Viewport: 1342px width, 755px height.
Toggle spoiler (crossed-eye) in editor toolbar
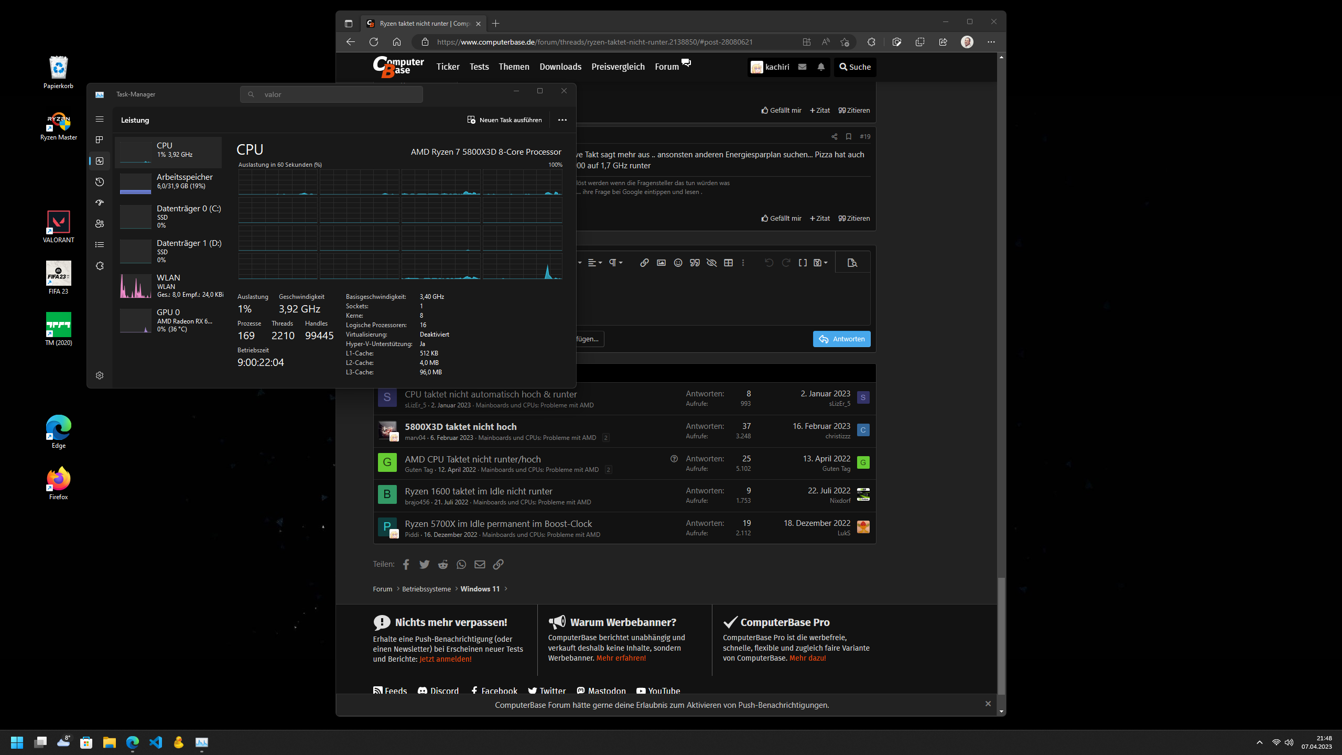pyautogui.click(x=711, y=263)
